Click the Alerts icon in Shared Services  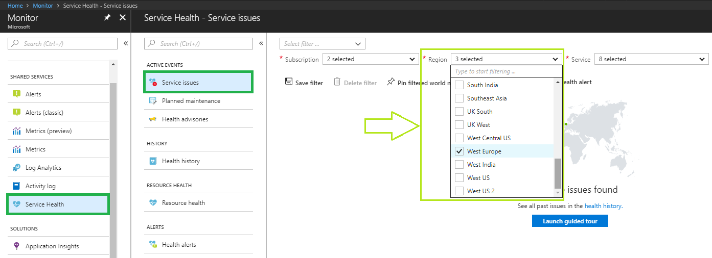(16, 94)
